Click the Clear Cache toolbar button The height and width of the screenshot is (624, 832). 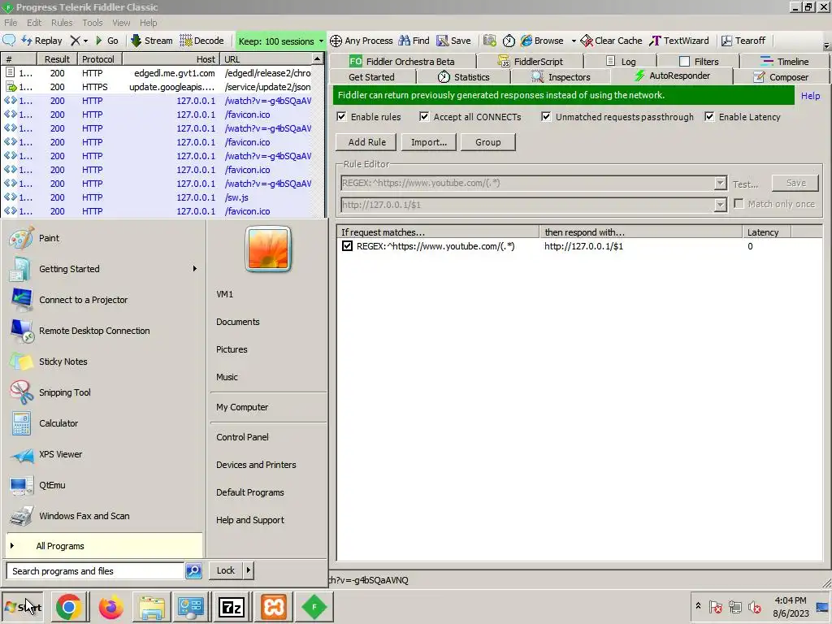[x=611, y=41]
